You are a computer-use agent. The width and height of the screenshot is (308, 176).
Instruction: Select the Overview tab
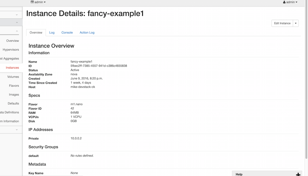click(x=36, y=32)
